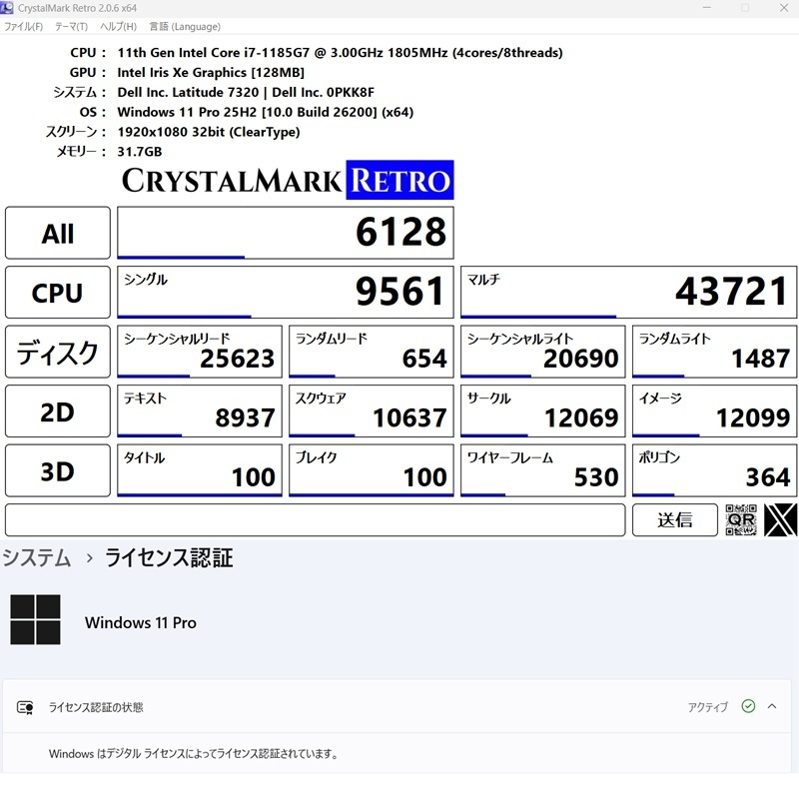Collapse the ライセンス認証の状態 section chevron
Screen dimensions: 799x799
(772, 706)
